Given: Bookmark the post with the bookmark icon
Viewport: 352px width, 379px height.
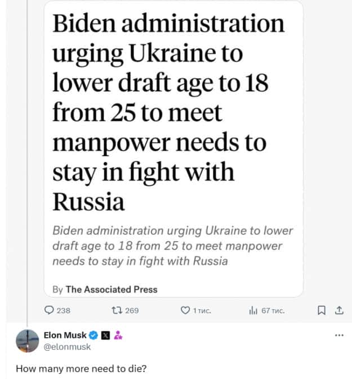Looking at the screenshot, I should (320, 310).
